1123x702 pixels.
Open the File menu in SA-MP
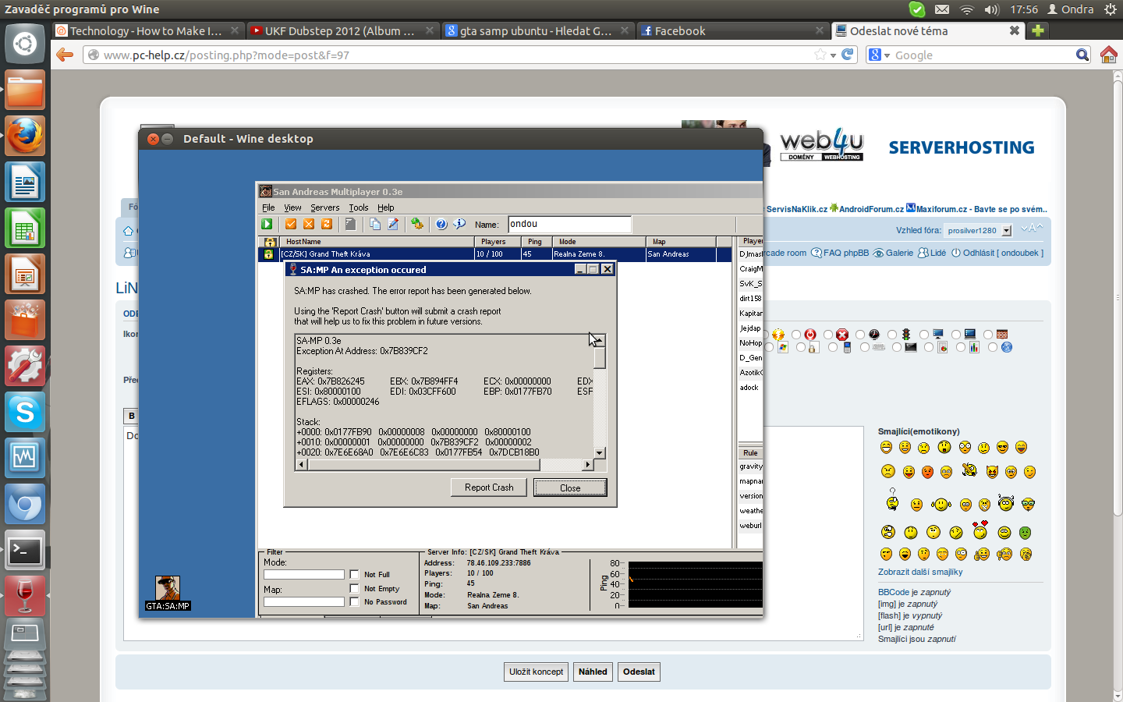(268, 207)
